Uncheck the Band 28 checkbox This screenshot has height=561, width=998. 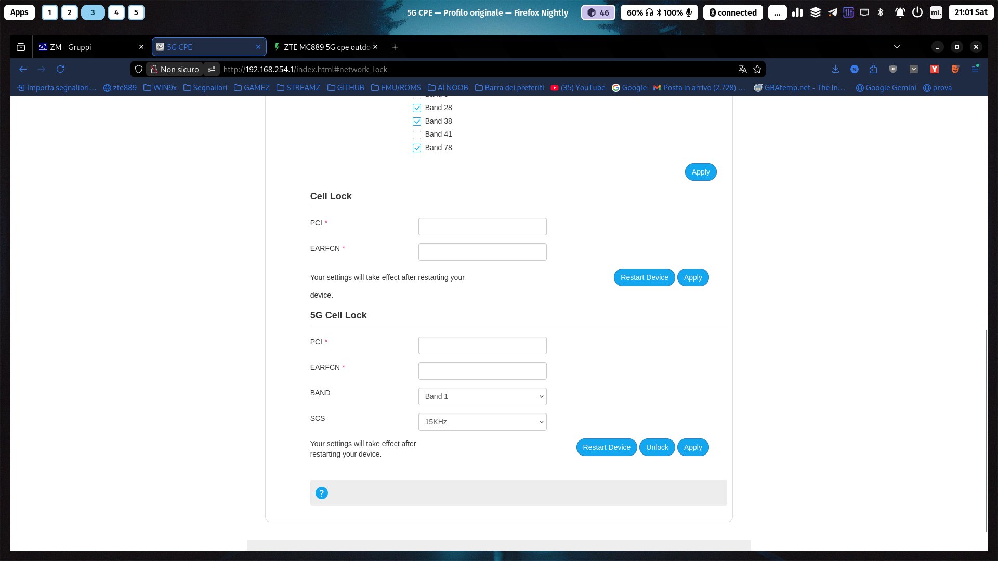point(417,108)
